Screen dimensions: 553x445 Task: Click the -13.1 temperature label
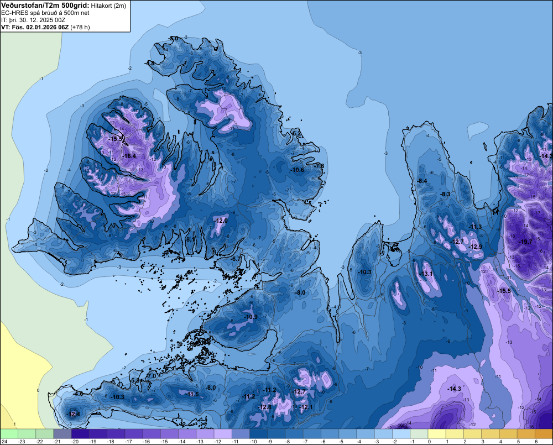click(426, 274)
